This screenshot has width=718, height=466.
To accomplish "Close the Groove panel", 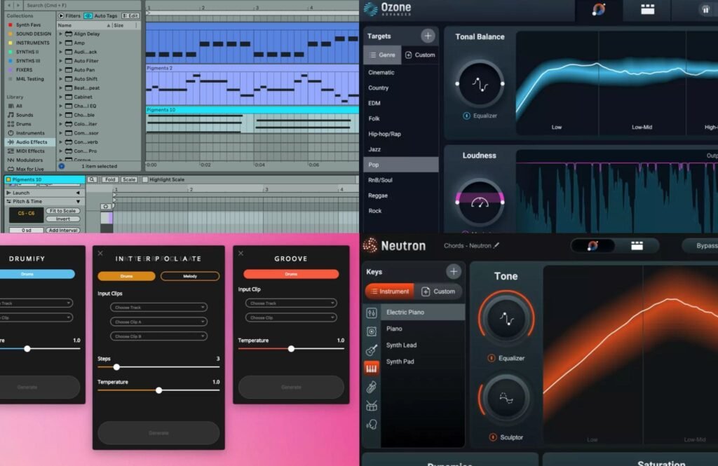I will click(x=241, y=253).
